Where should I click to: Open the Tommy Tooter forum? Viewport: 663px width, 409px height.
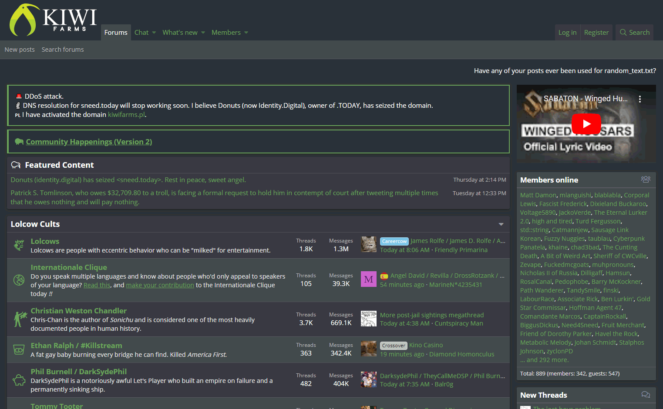(x=57, y=406)
